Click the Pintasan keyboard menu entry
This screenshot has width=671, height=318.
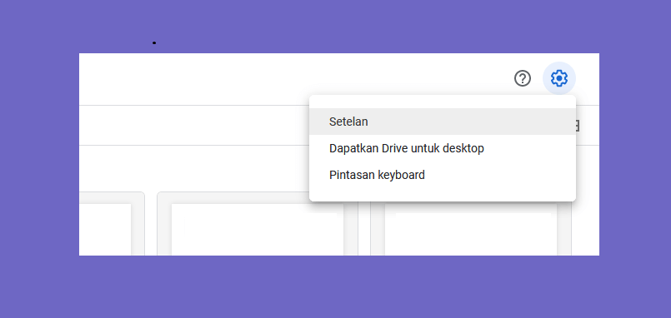443,175
